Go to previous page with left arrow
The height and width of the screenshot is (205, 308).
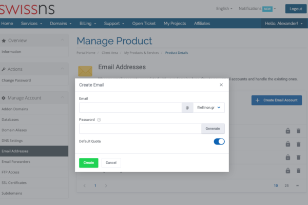coord(85,186)
